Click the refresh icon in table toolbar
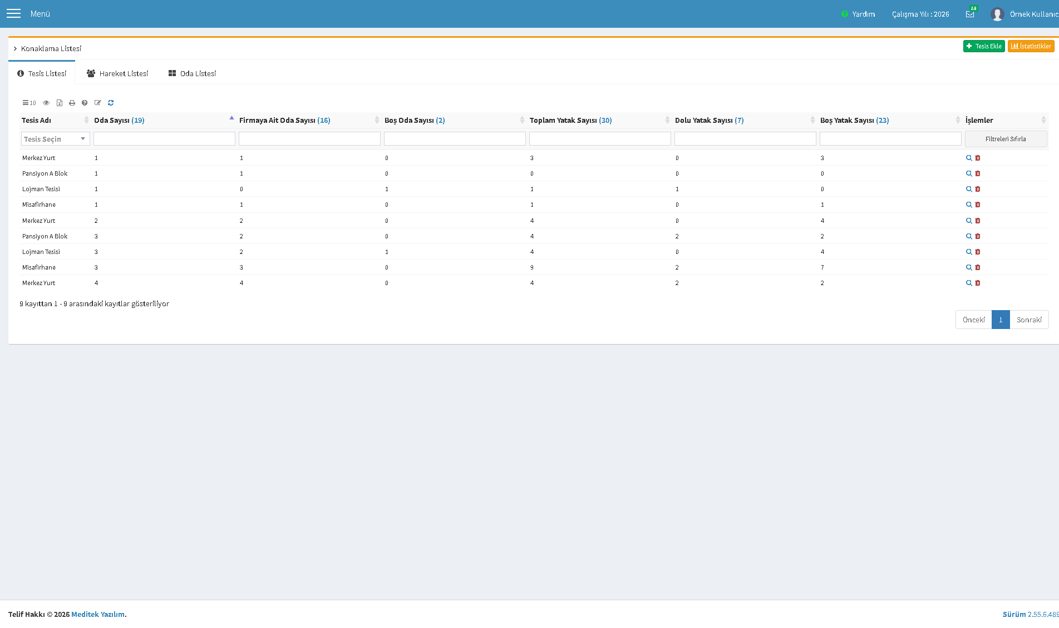The image size is (1059, 628). point(111,103)
